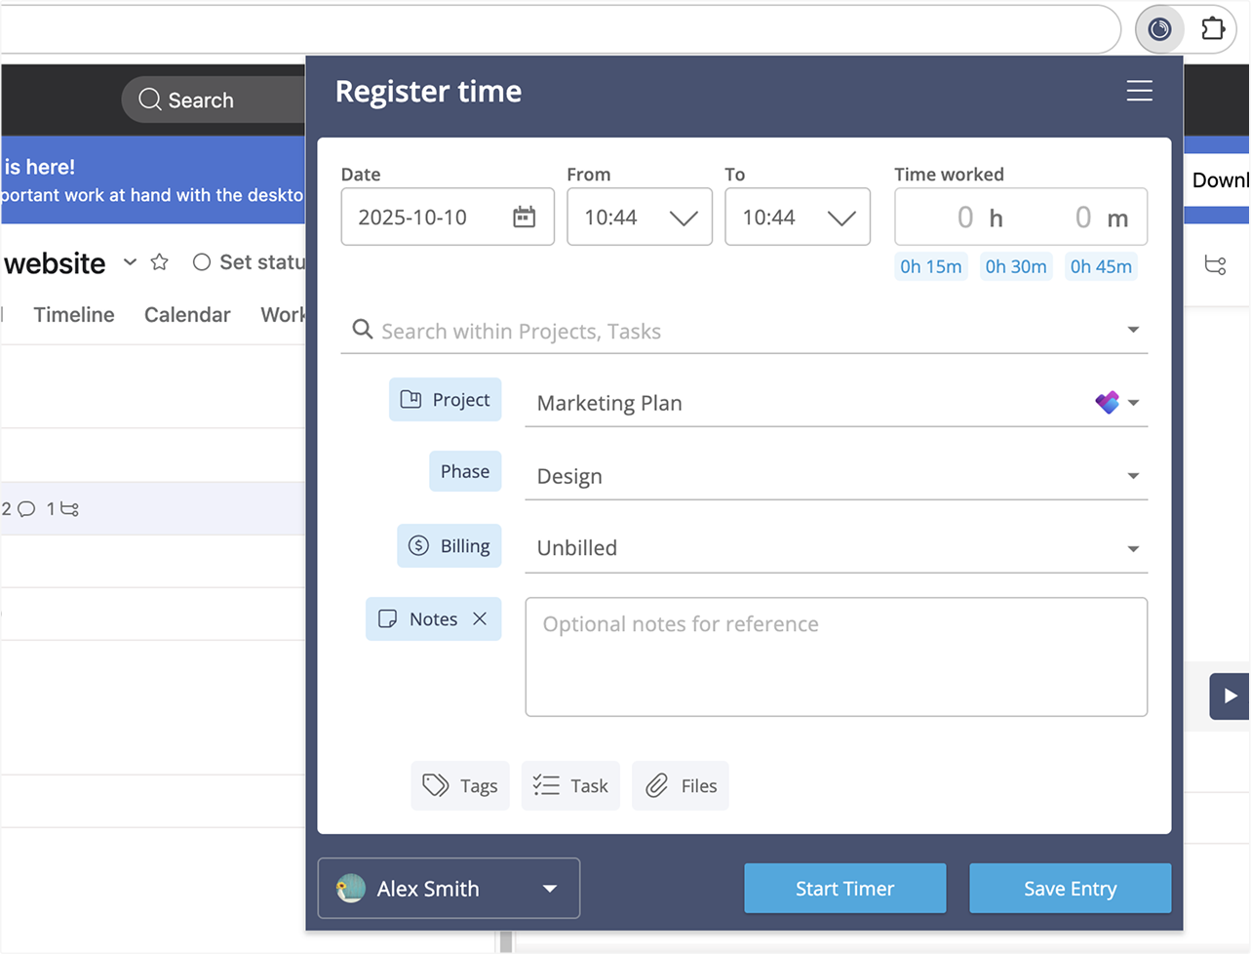
Task: Remove the Notes field with its X
Action: coord(480,618)
